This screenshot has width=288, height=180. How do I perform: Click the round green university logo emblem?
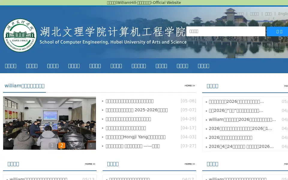click(20, 35)
